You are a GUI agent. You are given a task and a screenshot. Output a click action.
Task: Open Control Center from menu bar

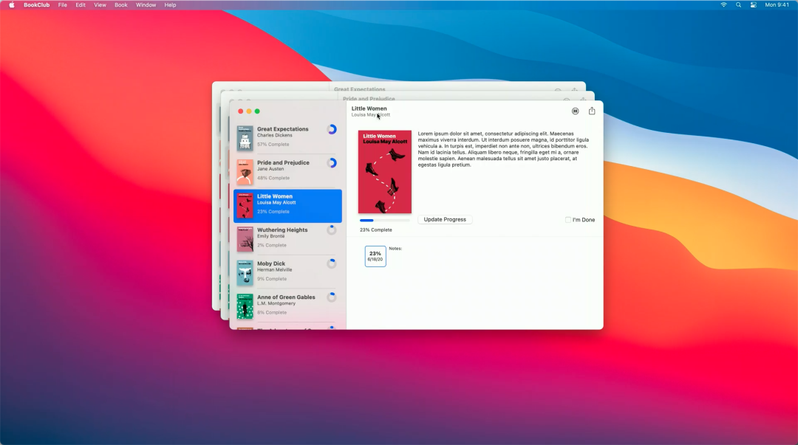point(753,4)
